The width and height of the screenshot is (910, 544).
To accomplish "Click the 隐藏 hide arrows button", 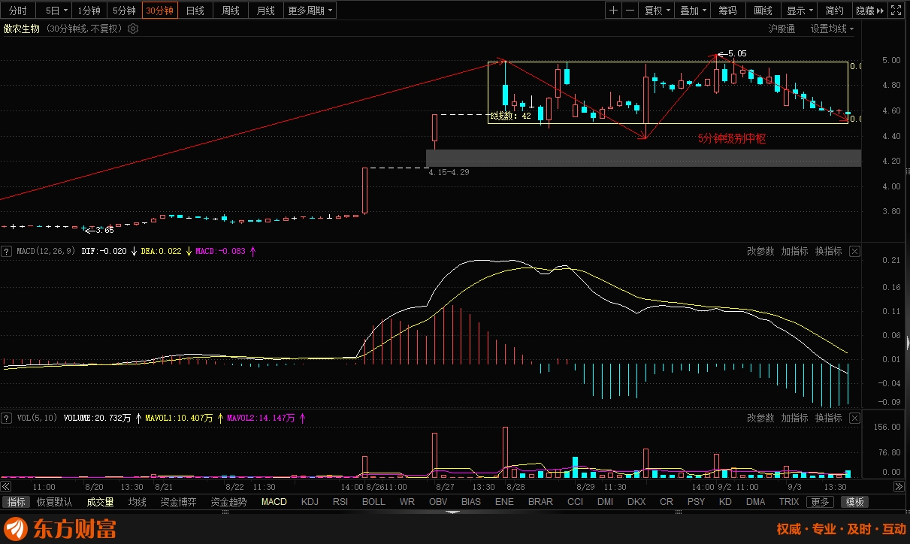I will [x=869, y=11].
